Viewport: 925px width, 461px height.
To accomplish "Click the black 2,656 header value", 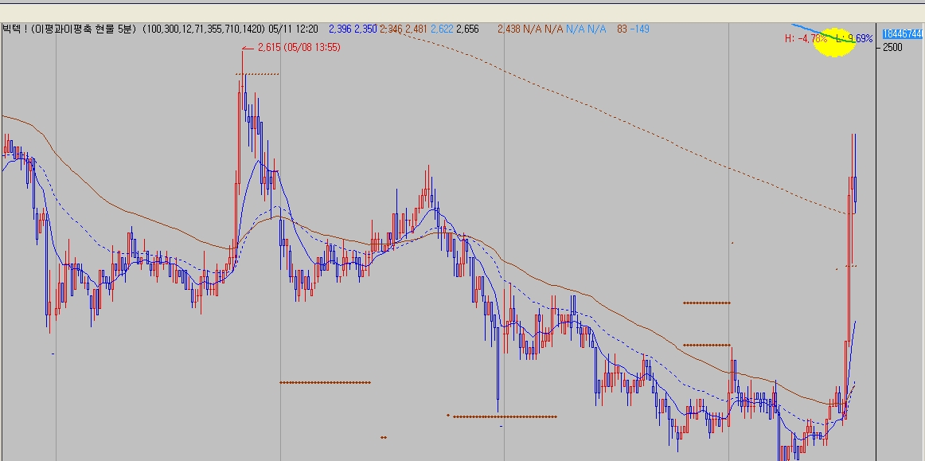I will coord(467,29).
